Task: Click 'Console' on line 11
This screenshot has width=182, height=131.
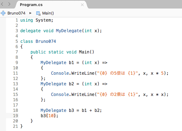Action: click(60, 73)
